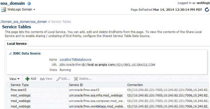Click the soa_domain title text

pyautogui.click(x=13, y=3)
